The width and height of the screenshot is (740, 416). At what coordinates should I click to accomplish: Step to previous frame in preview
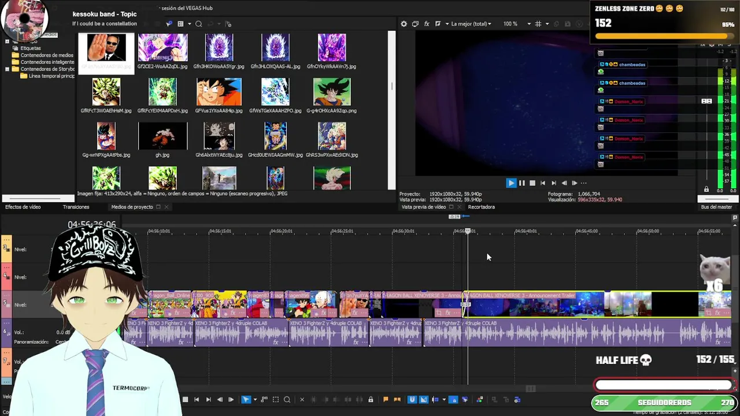point(564,183)
